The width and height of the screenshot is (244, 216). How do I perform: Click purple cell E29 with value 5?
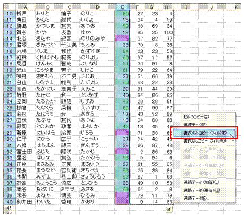coord(122,133)
